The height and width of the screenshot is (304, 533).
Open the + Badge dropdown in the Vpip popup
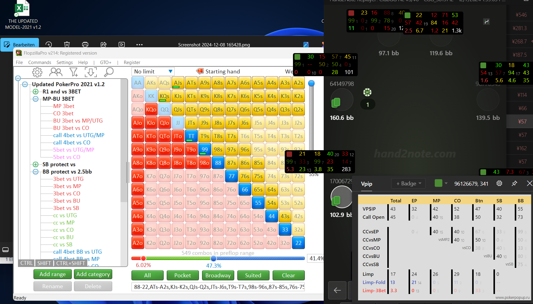point(409,183)
